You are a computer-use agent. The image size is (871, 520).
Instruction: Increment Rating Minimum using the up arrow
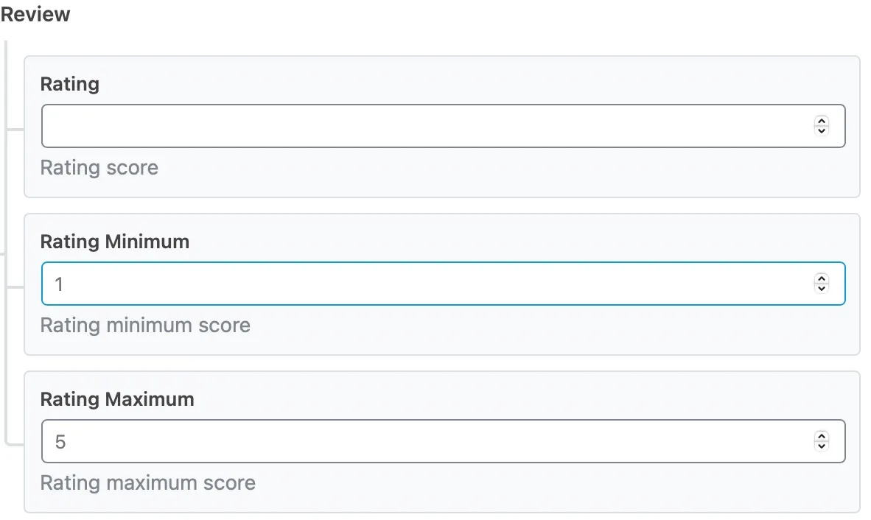pos(821,279)
